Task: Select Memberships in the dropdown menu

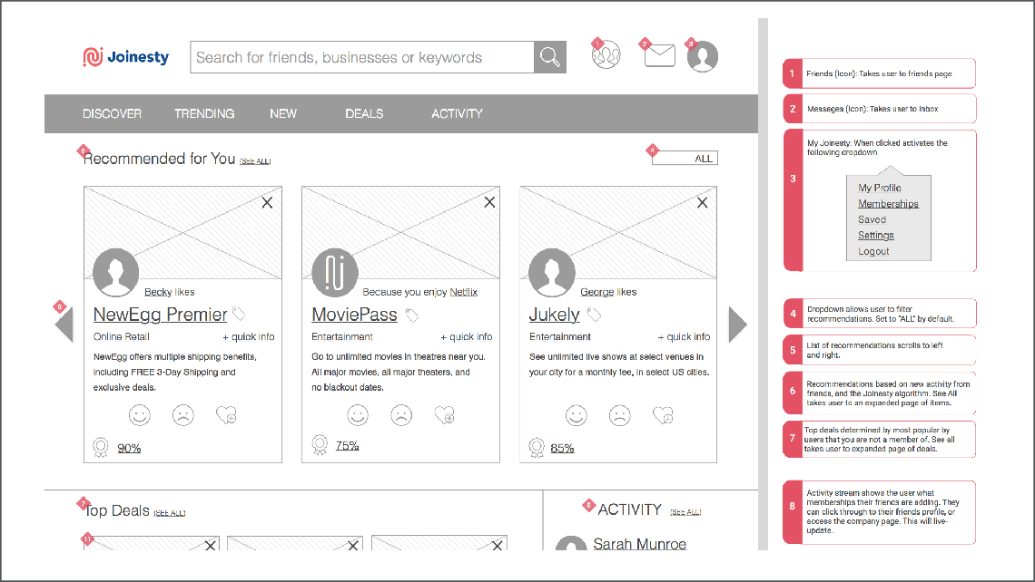Action: (889, 204)
